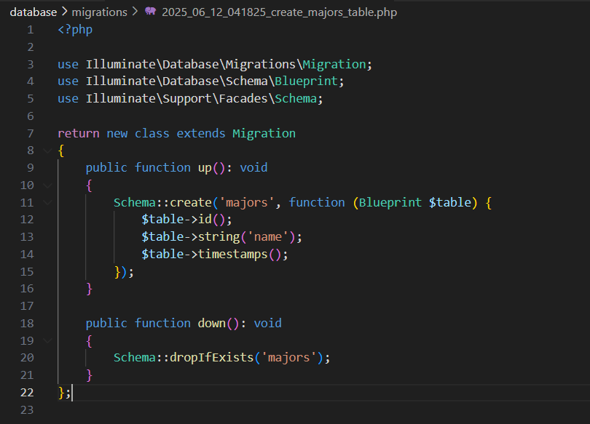Collapse the Schema::create closure at line 11
The image size is (590, 424).
point(47,203)
